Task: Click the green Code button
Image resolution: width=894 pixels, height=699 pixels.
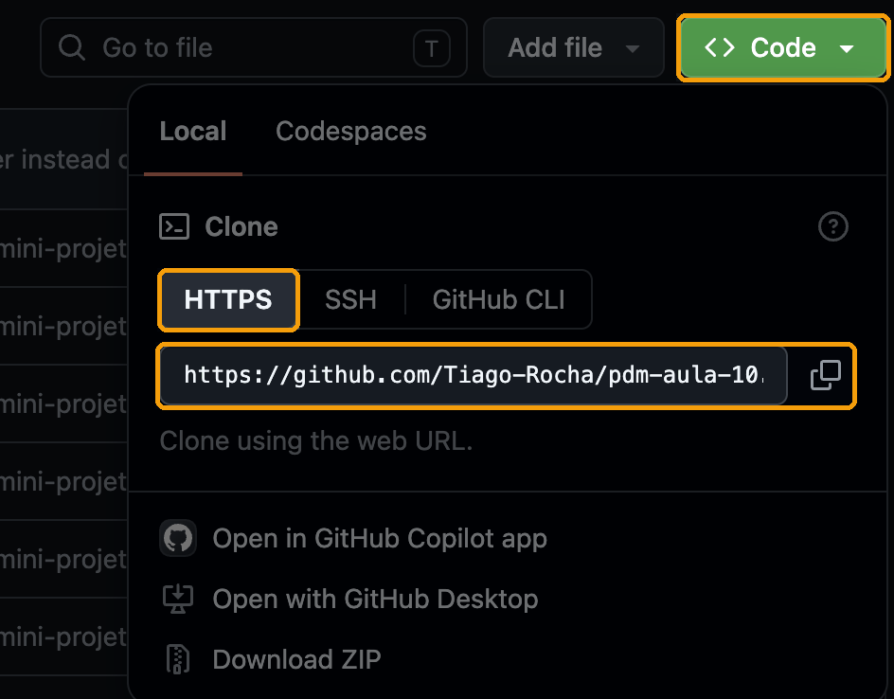Action: [783, 47]
